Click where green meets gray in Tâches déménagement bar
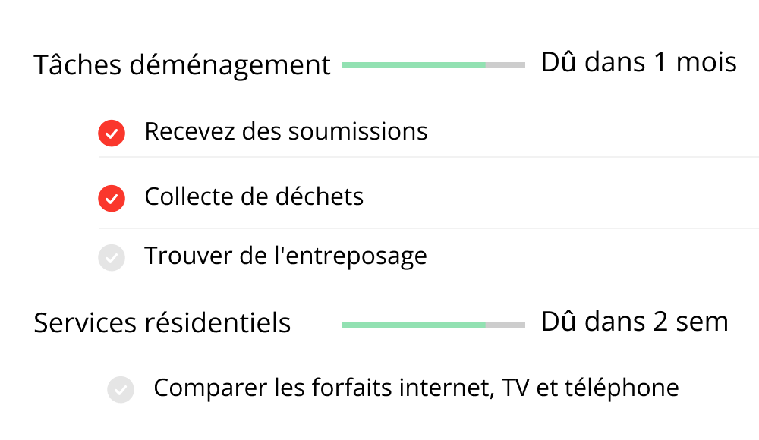759x440 pixels. pyautogui.click(x=486, y=65)
